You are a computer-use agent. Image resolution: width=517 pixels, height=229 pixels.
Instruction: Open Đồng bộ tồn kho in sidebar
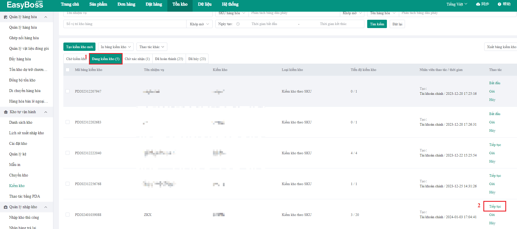click(22, 80)
